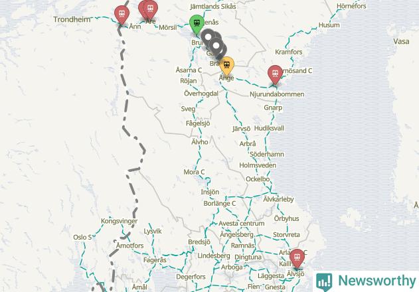Click the red train marker at Ånn

[x=122, y=15]
